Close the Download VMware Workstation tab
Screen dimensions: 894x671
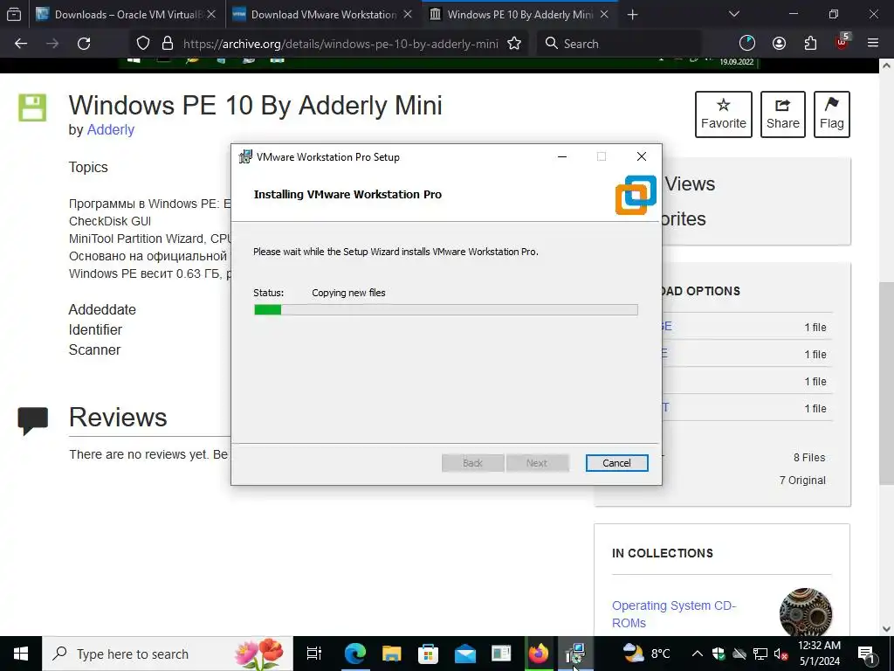[x=408, y=15]
